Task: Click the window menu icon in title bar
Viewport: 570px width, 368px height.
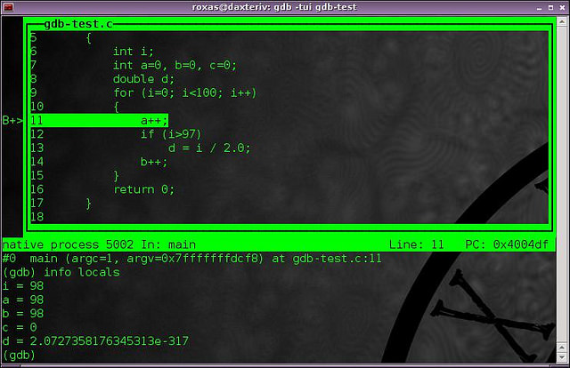Action: [8, 7]
